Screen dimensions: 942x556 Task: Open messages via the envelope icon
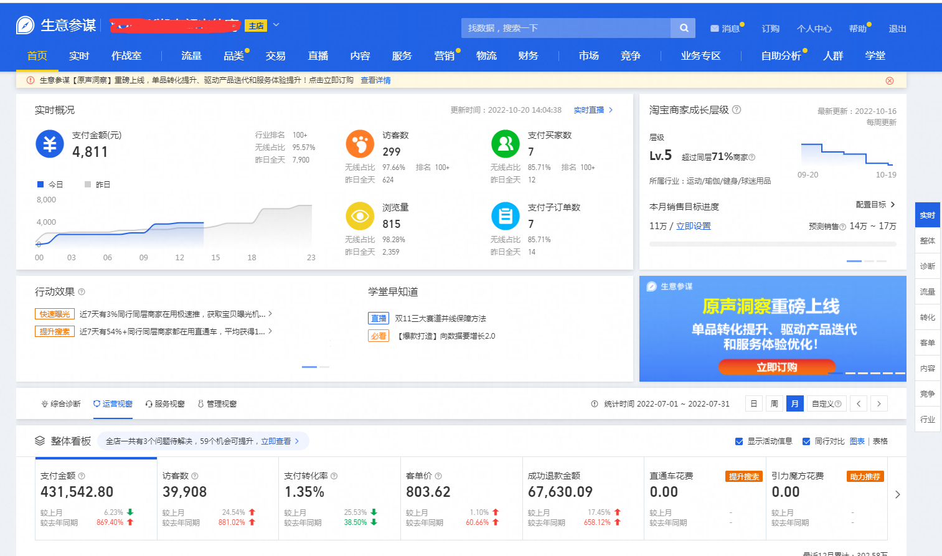tap(714, 29)
